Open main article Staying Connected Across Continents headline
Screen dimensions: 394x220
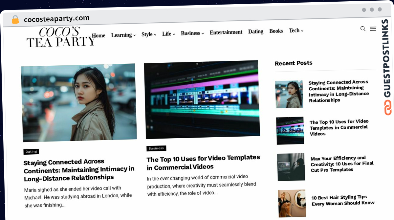(79, 170)
